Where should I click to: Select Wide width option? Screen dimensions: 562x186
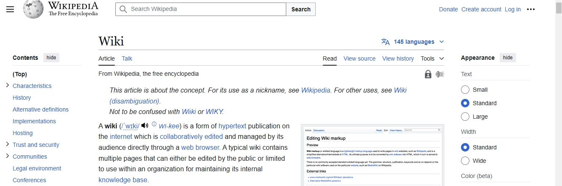465,161
